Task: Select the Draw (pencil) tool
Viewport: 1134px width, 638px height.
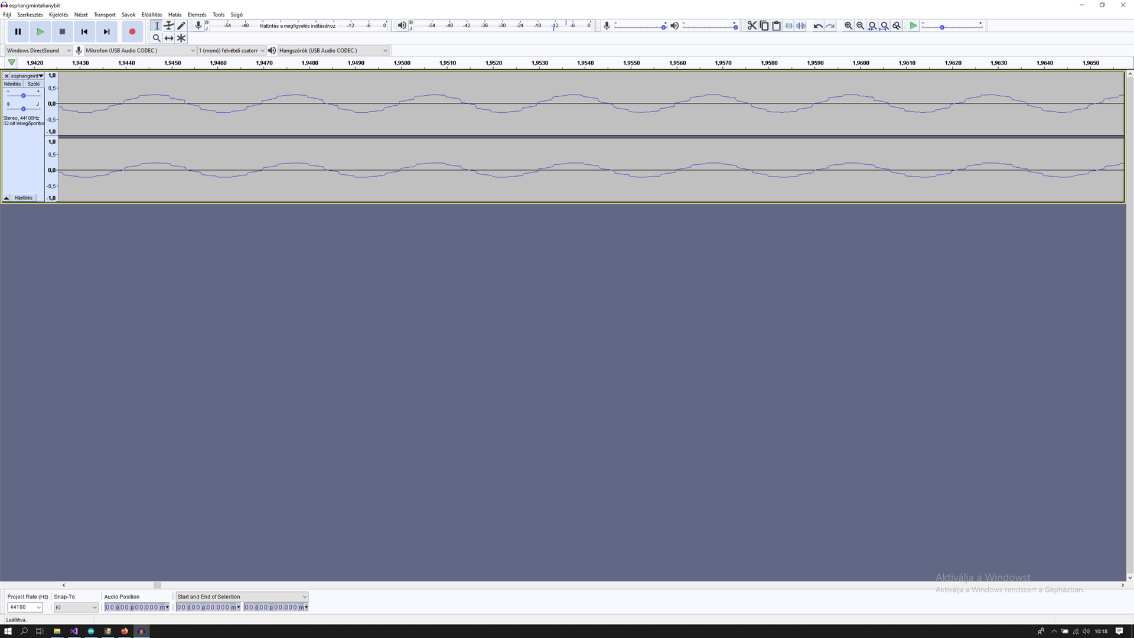Action: pos(181,25)
